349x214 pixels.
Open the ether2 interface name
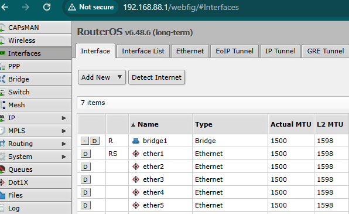tap(153, 167)
